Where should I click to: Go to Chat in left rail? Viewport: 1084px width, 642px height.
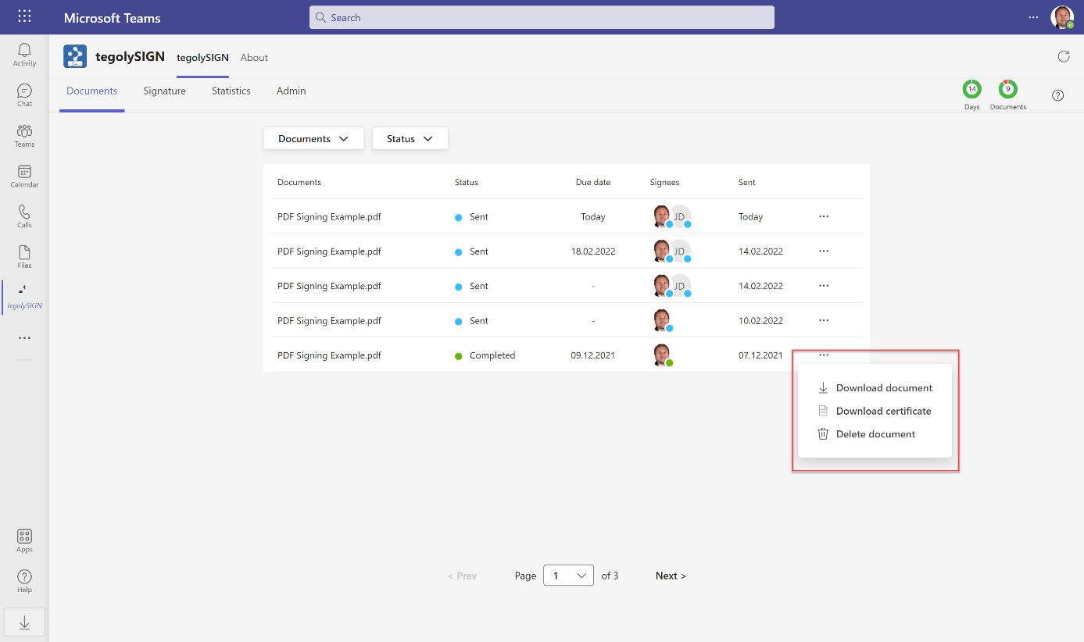pos(24,95)
